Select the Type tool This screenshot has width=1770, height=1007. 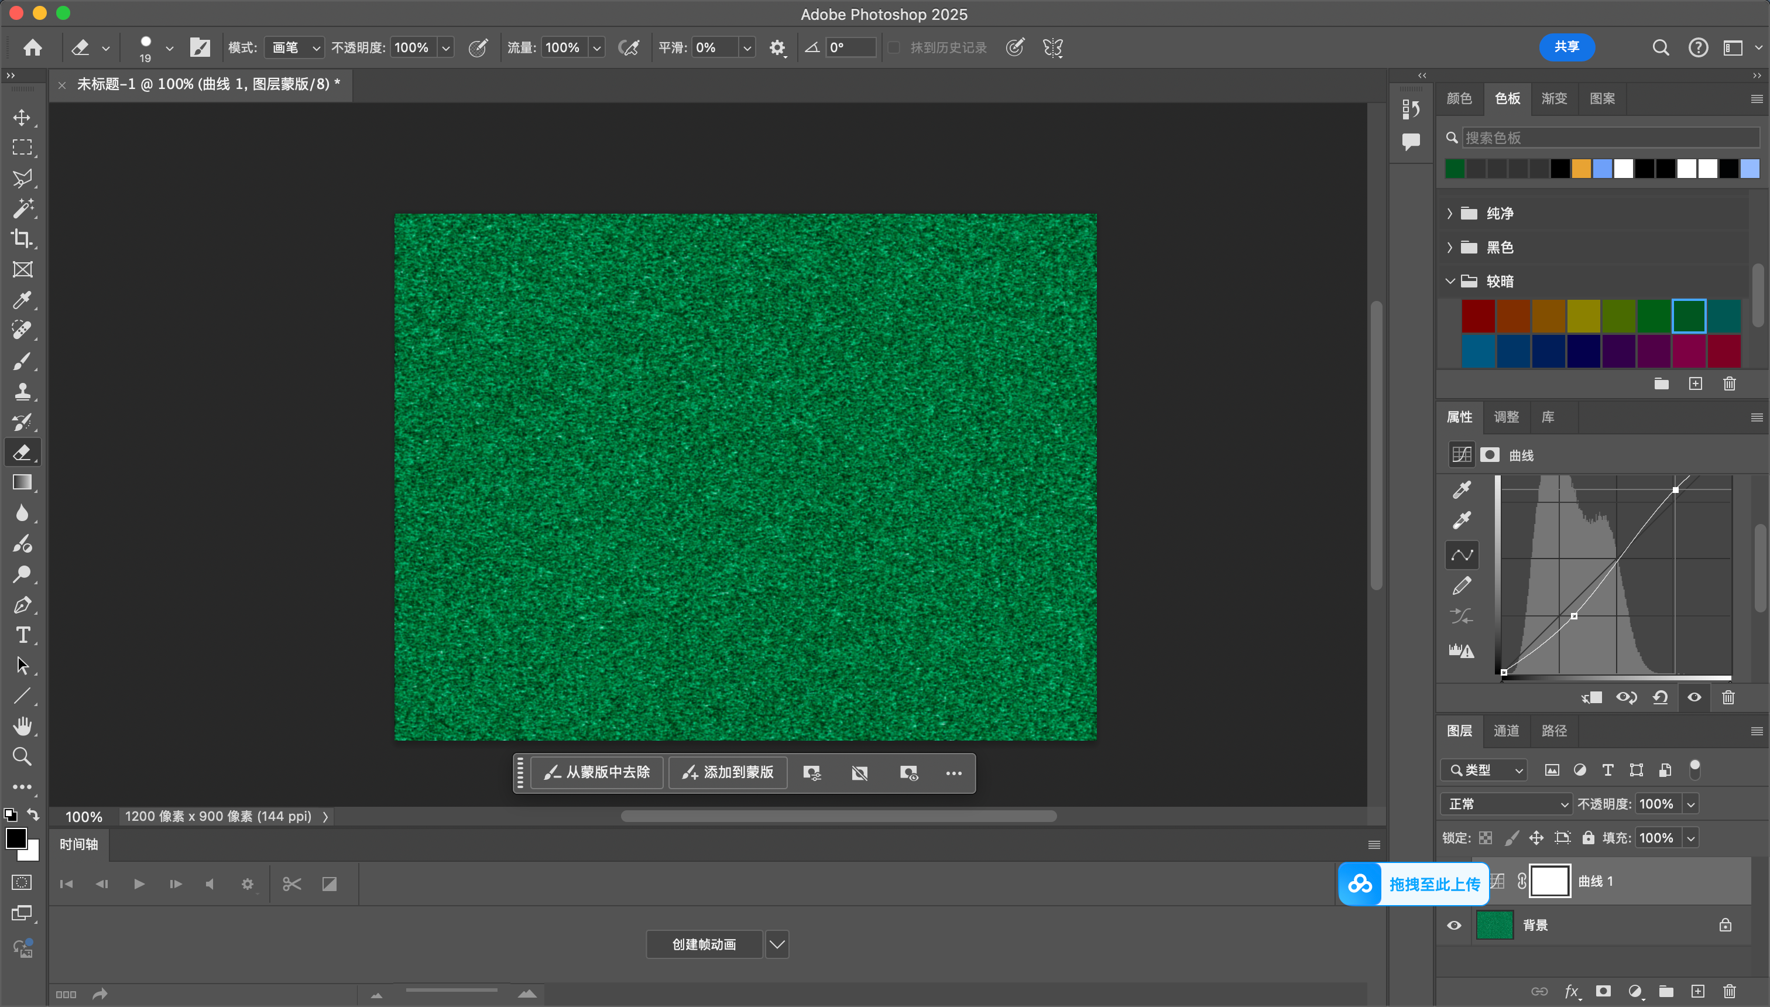pos(22,635)
